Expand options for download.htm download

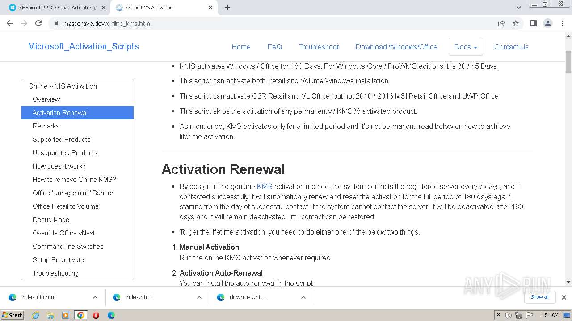pyautogui.click(x=303, y=297)
